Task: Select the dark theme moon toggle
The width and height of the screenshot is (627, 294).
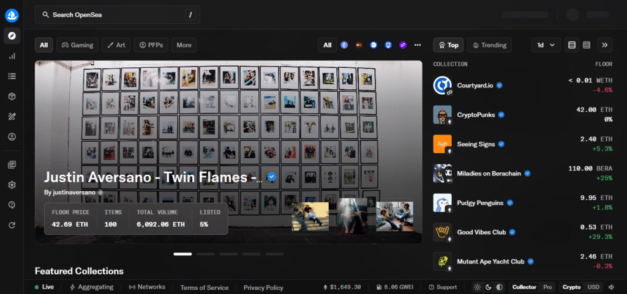Action: click(x=488, y=287)
